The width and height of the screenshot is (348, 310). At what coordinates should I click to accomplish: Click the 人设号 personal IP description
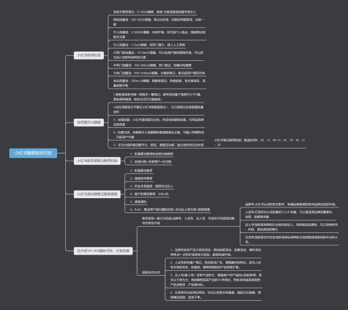(289, 214)
